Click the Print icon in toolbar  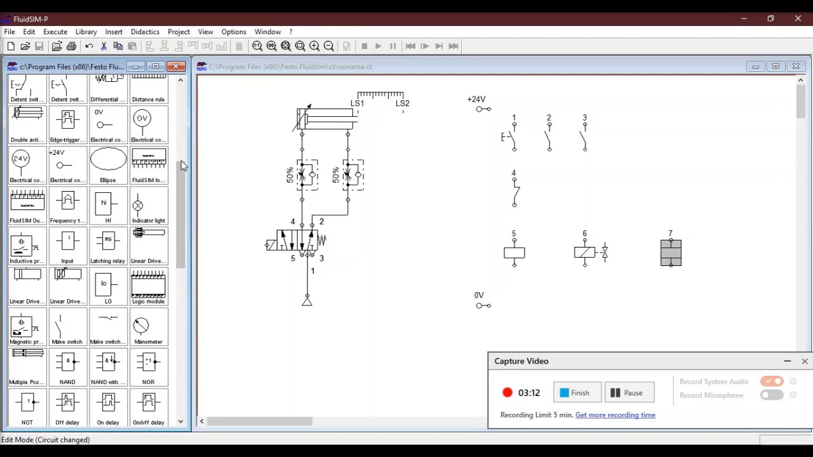(71, 46)
